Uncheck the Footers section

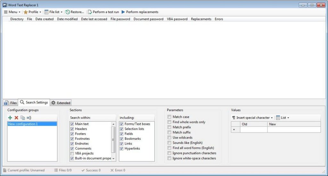pyautogui.click(x=72, y=134)
